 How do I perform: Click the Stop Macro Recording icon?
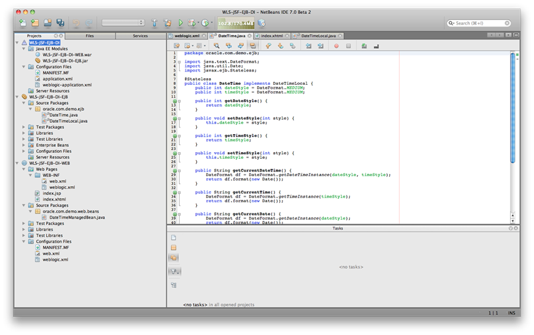click(x=348, y=46)
